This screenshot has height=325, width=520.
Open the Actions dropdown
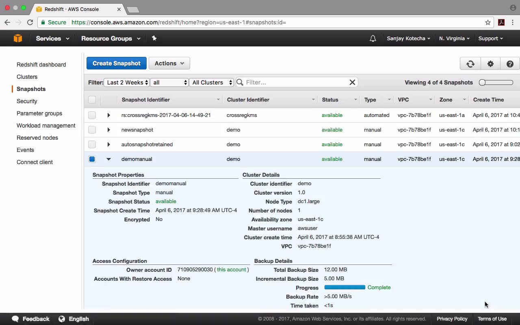click(x=169, y=63)
